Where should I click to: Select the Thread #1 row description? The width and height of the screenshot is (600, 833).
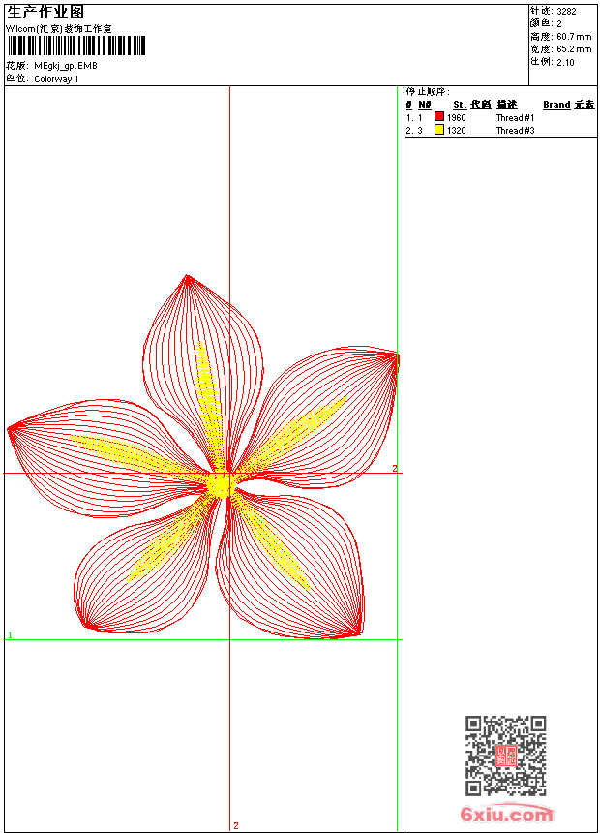515,117
